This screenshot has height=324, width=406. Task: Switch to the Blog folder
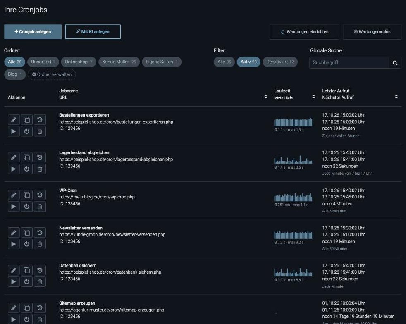pyautogui.click(x=15, y=74)
